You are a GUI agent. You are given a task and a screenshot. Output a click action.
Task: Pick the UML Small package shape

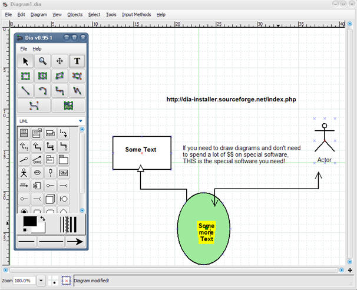50,160
